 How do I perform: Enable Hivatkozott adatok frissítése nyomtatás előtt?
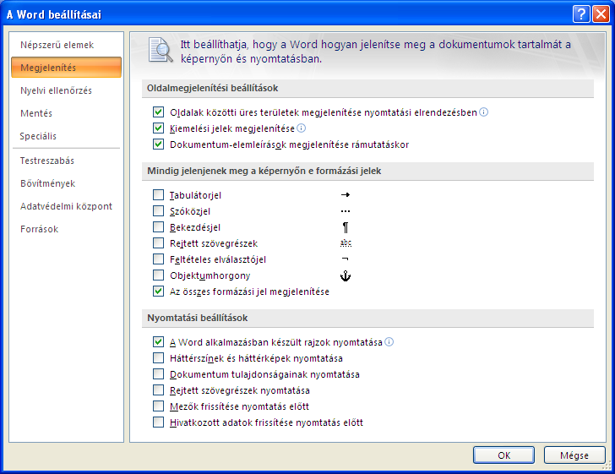tap(158, 422)
